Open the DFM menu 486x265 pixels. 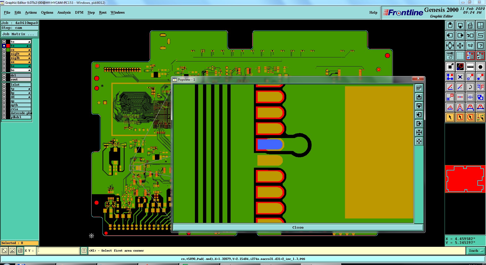tap(79, 12)
